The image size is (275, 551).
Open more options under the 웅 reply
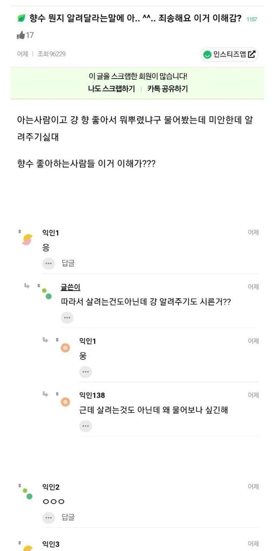85,372
